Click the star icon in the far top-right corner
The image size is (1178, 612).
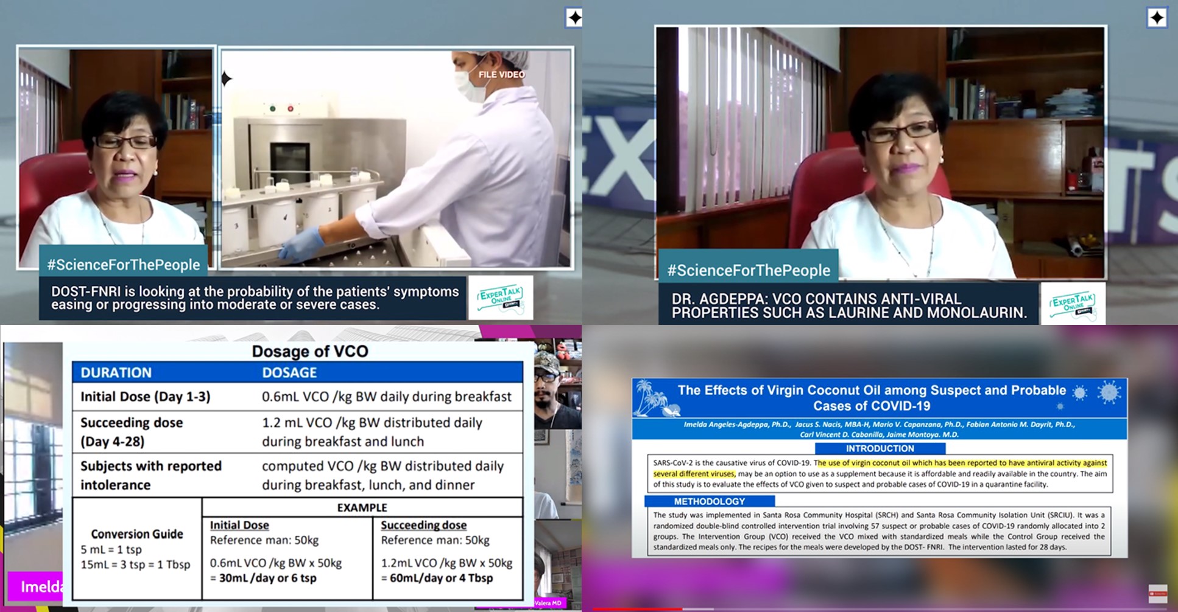coord(1156,18)
